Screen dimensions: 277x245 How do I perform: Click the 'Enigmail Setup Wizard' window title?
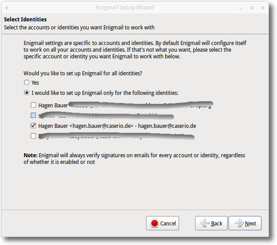(125, 8)
